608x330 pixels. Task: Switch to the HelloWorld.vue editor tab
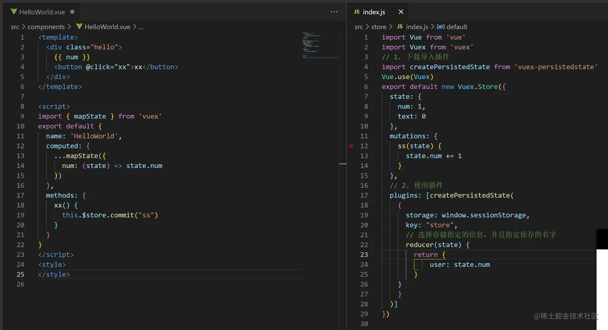(43, 12)
